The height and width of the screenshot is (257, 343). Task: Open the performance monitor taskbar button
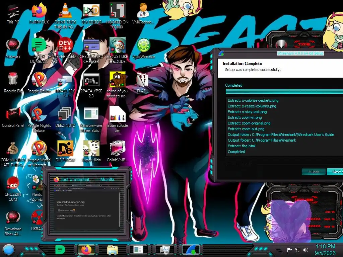click(165, 250)
